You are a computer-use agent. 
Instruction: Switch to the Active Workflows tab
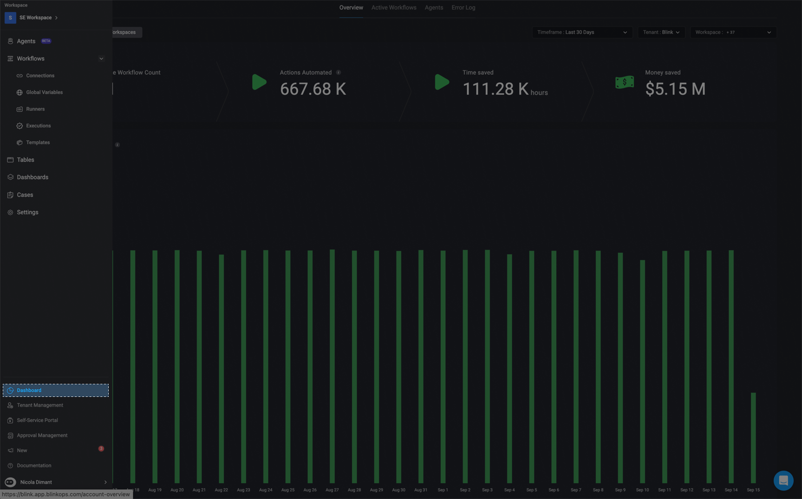pyautogui.click(x=394, y=8)
